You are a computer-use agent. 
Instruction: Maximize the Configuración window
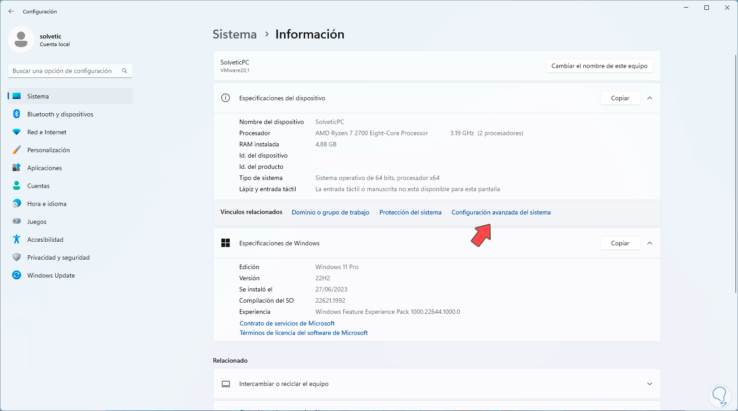pyautogui.click(x=707, y=8)
